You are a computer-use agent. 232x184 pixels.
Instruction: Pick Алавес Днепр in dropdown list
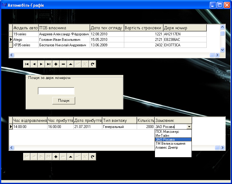167,147
